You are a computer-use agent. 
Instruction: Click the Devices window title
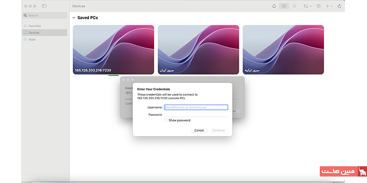point(79,6)
